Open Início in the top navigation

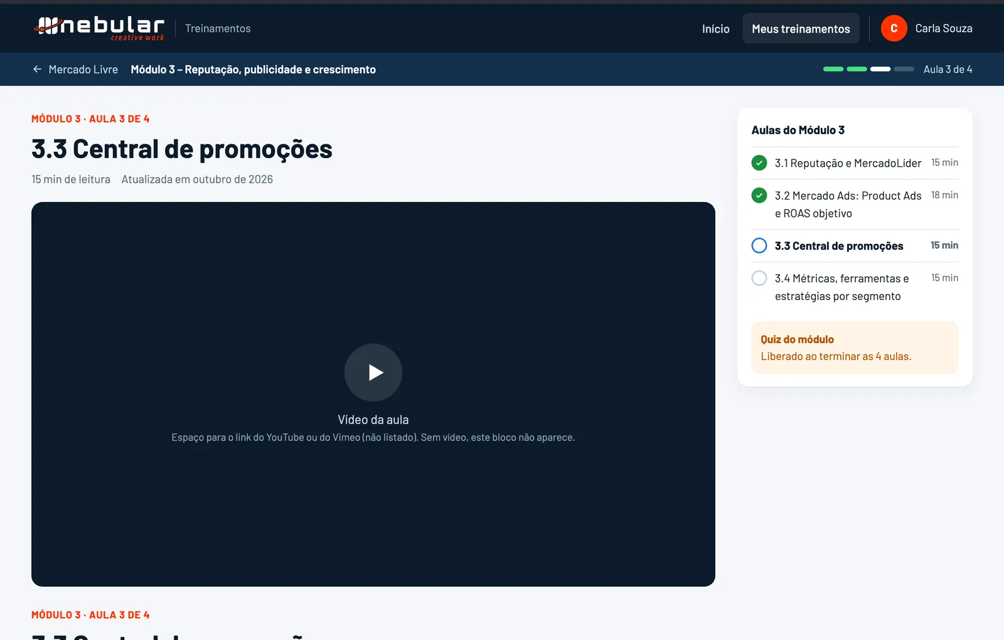[x=715, y=29]
